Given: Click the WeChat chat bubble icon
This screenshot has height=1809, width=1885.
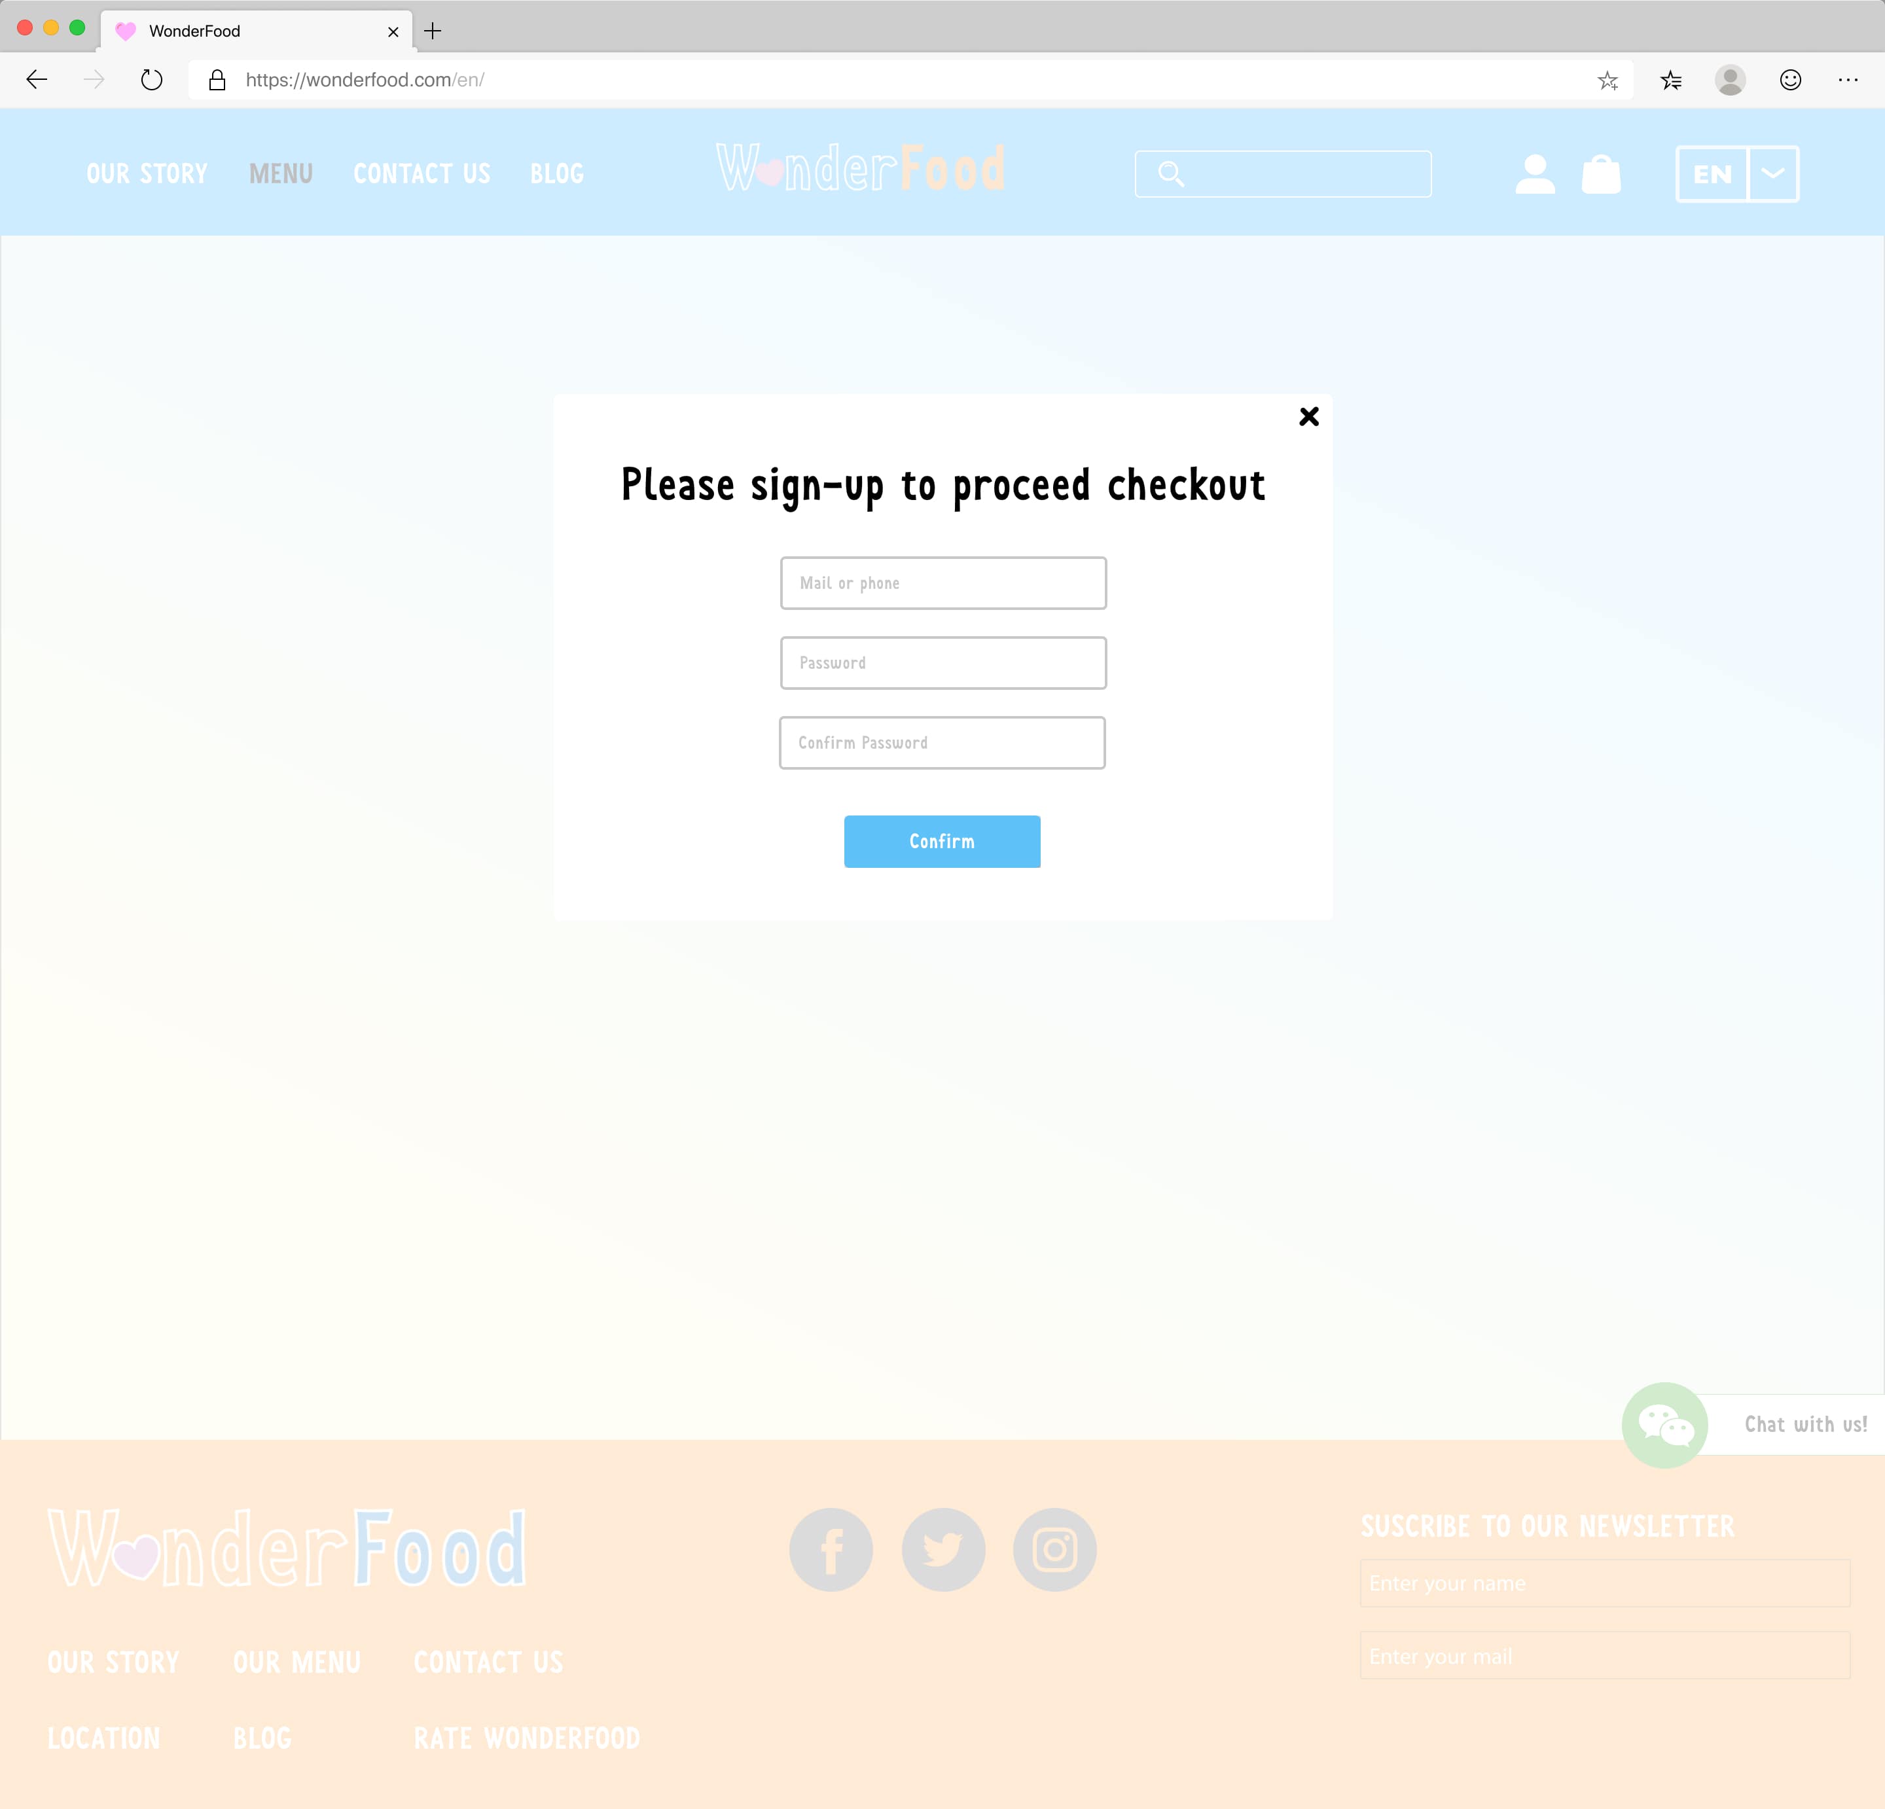Looking at the screenshot, I should (x=1663, y=1424).
